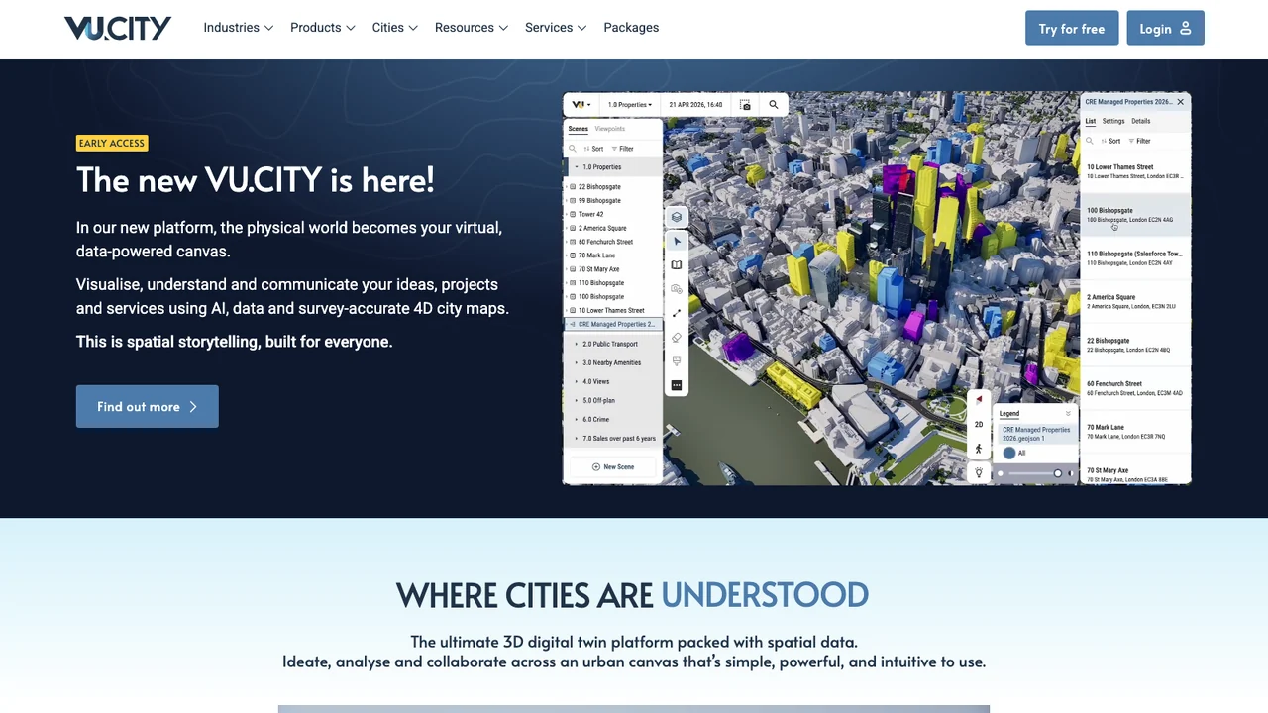1268x713 pixels.
Task: Select the eraser tool icon
Action: tap(677, 338)
